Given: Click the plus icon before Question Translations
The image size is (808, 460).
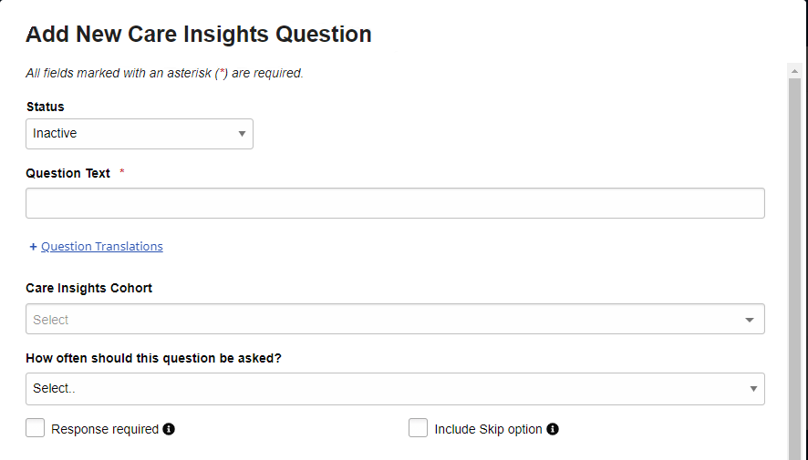Looking at the screenshot, I should tap(34, 247).
